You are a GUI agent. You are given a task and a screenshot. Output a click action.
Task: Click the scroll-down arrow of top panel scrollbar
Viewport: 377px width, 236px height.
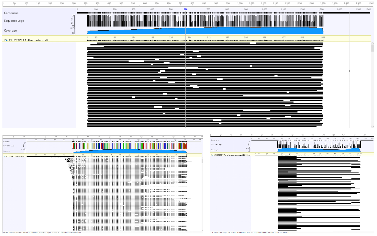[372, 127]
